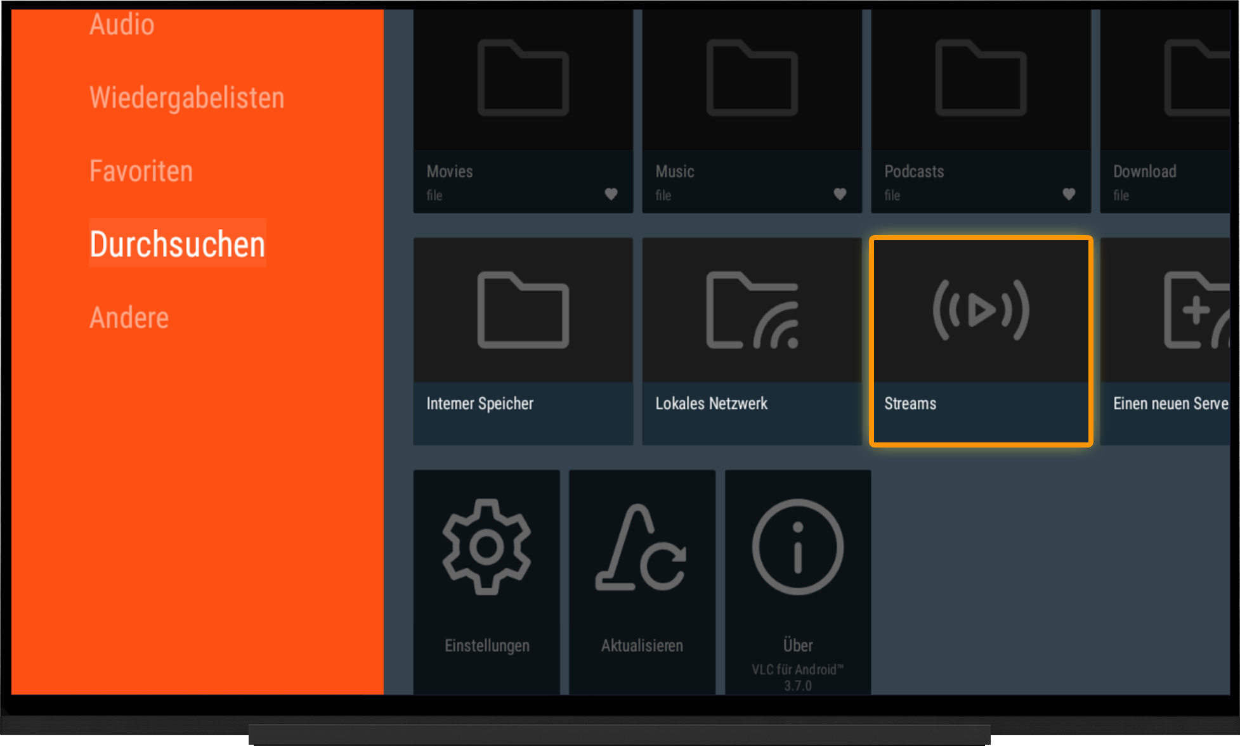
Task: Open the Über info icon
Action: pyautogui.click(x=798, y=547)
